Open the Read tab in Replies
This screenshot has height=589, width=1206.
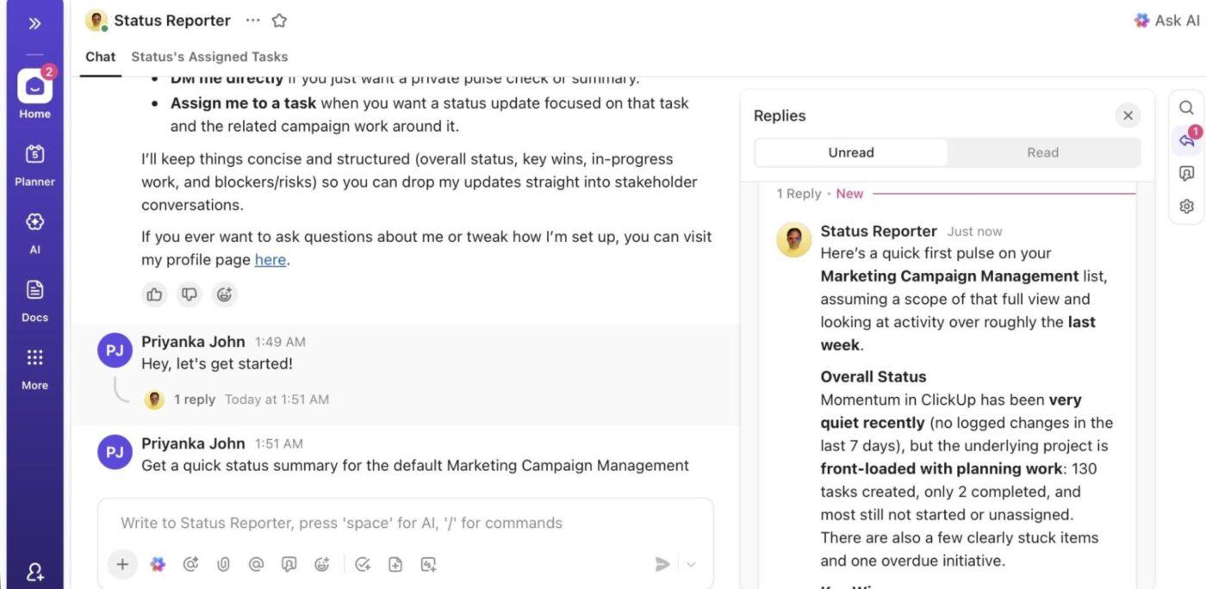(x=1042, y=152)
